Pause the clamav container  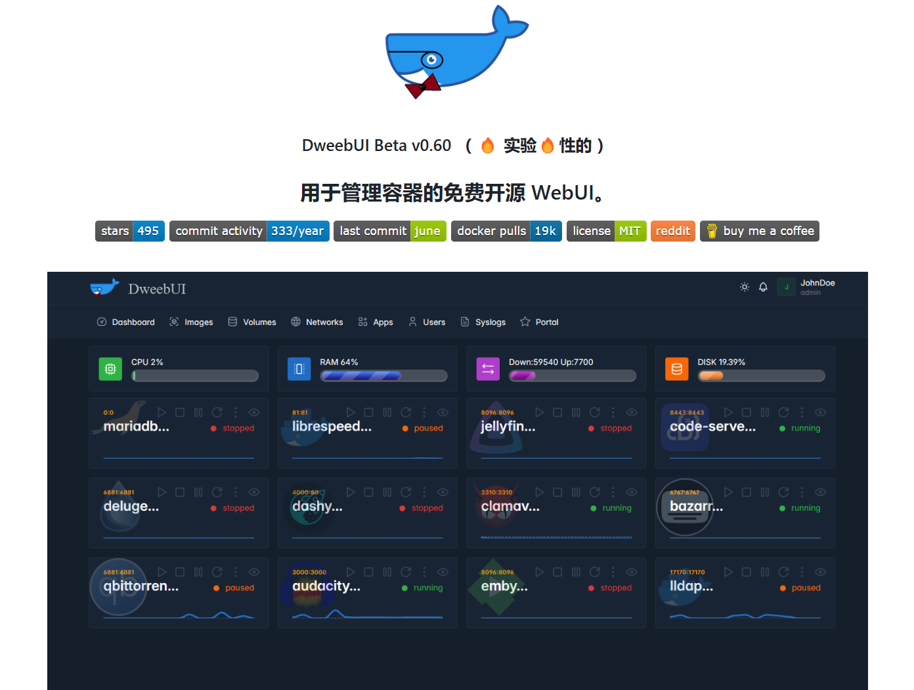coord(576,492)
